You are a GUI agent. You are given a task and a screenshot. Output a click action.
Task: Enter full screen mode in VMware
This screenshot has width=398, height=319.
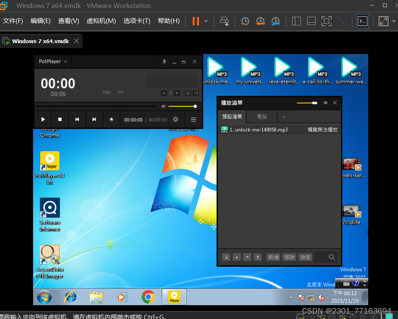[x=326, y=21]
